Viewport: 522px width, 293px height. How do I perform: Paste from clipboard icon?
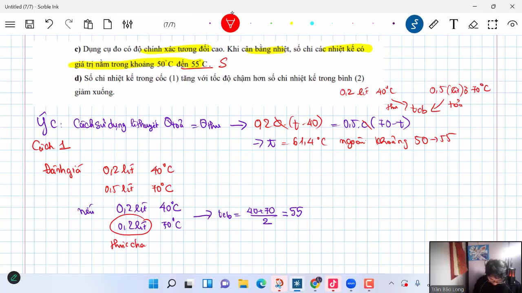point(88,24)
